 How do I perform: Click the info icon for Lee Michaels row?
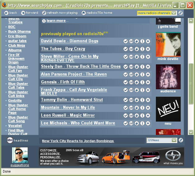point(143,123)
